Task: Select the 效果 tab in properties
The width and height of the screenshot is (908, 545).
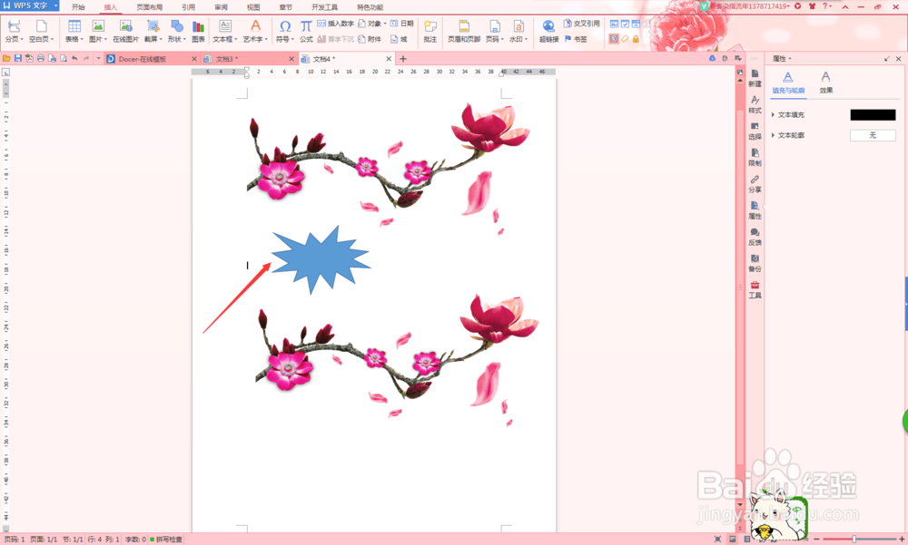Action: pos(825,83)
